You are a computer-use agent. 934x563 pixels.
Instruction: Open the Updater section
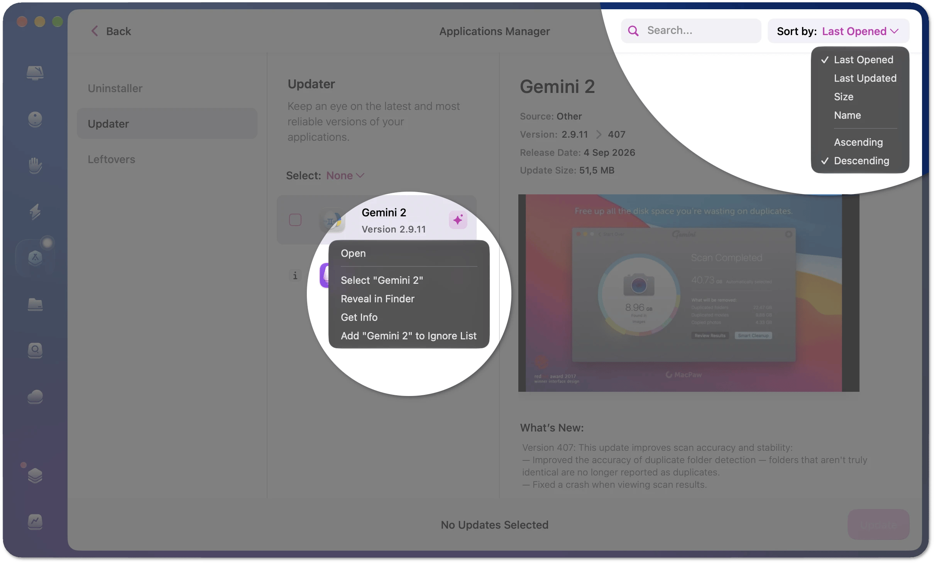click(x=167, y=124)
